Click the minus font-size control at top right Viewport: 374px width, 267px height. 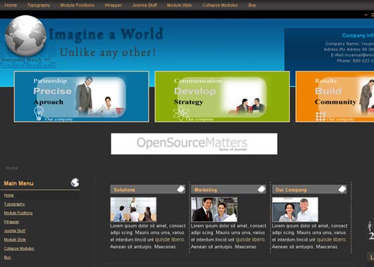tap(366, 15)
